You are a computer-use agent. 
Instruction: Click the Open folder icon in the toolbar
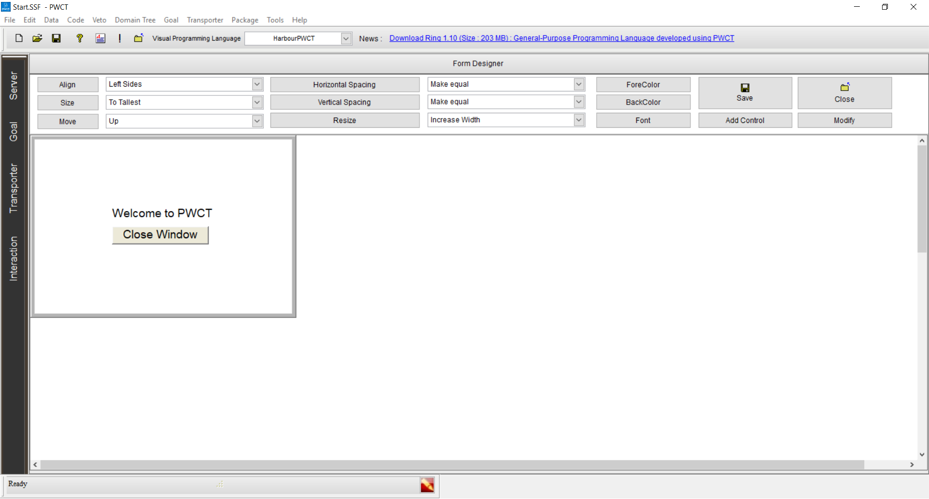pyautogui.click(x=37, y=38)
